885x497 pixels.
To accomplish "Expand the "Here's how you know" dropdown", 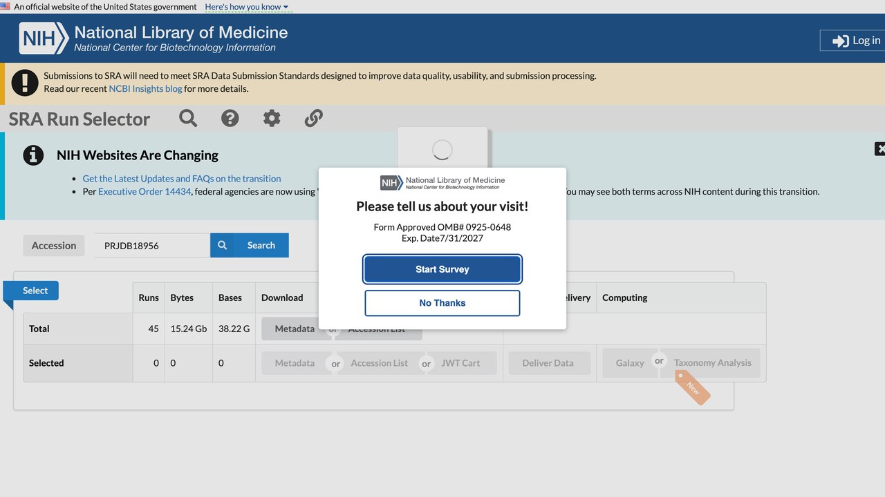I will [247, 7].
